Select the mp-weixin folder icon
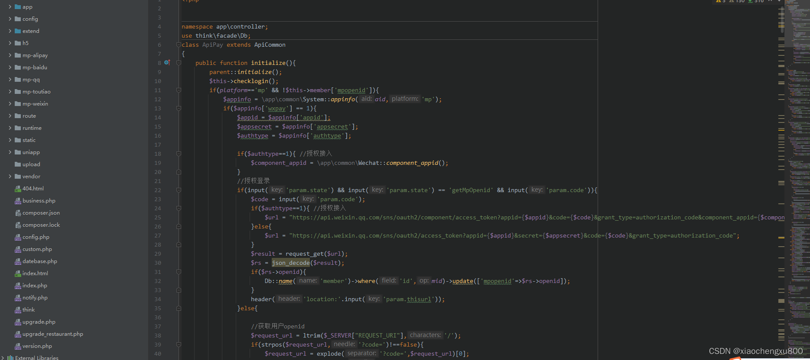810x360 pixels. tap(18, 104)
